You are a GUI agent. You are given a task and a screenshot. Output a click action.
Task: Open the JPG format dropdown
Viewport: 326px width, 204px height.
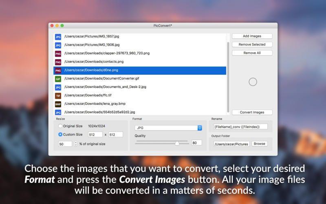tap(168, 128)
